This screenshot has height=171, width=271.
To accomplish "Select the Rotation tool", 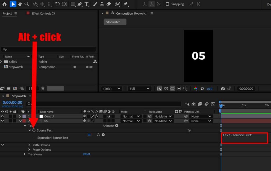I will [57, 4].
